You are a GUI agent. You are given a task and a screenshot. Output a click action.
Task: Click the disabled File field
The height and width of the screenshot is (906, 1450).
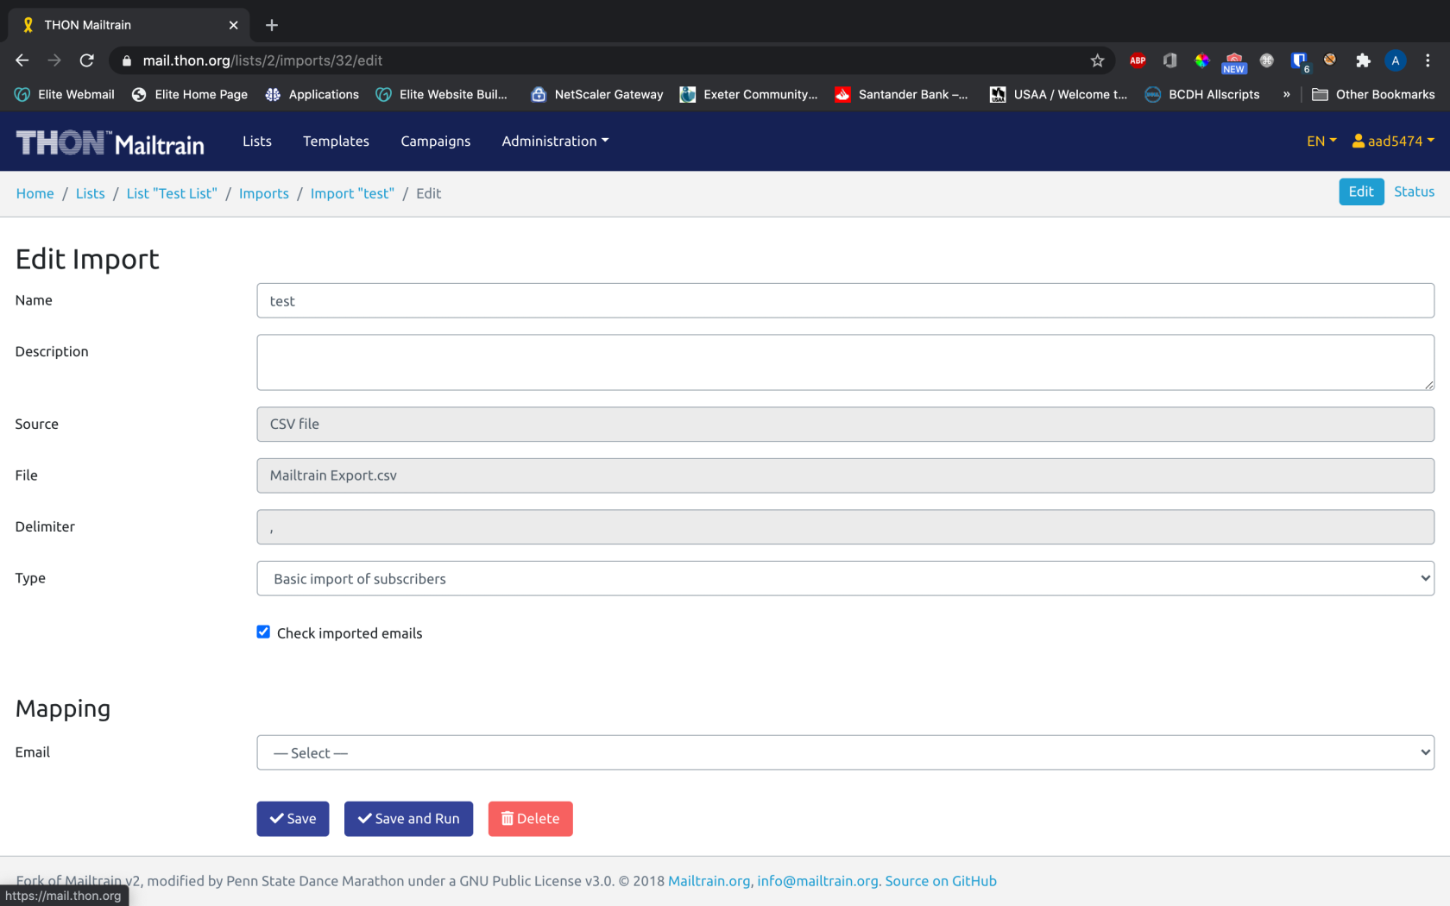tap(845, 475)
